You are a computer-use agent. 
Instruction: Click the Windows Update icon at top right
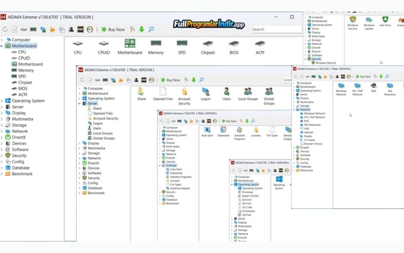pyautogui.click(x=369, y=20)
